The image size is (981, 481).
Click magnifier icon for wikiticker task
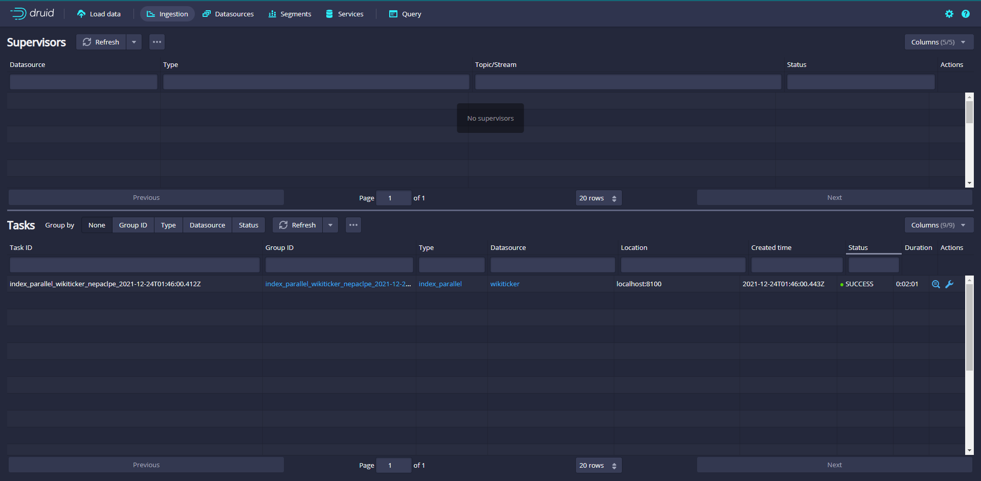click(x=936, y=284)
